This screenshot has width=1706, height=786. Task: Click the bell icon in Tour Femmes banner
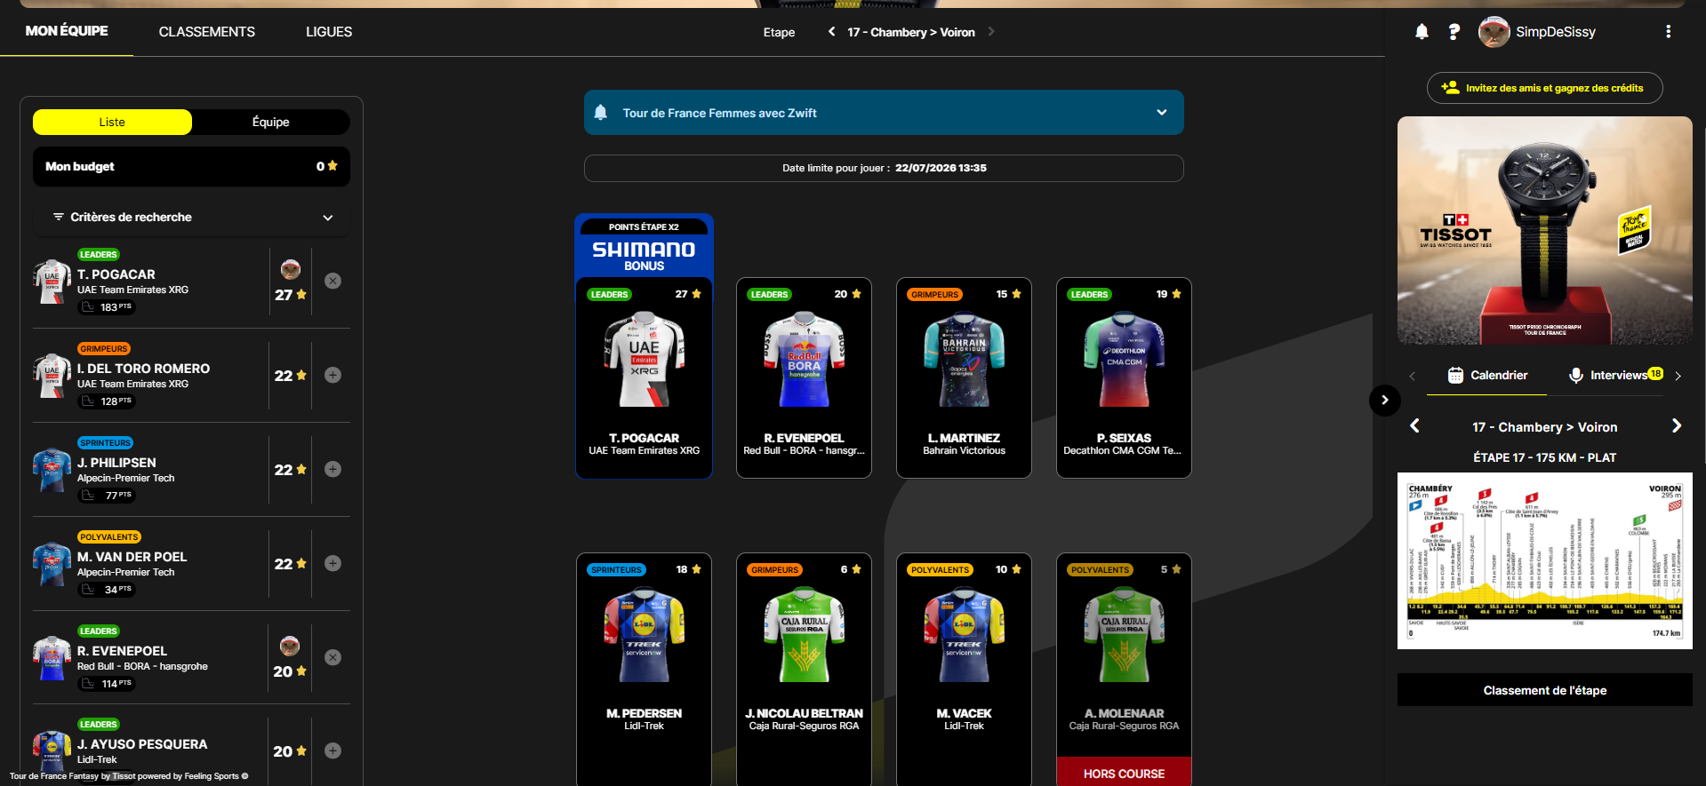[601, 113]
